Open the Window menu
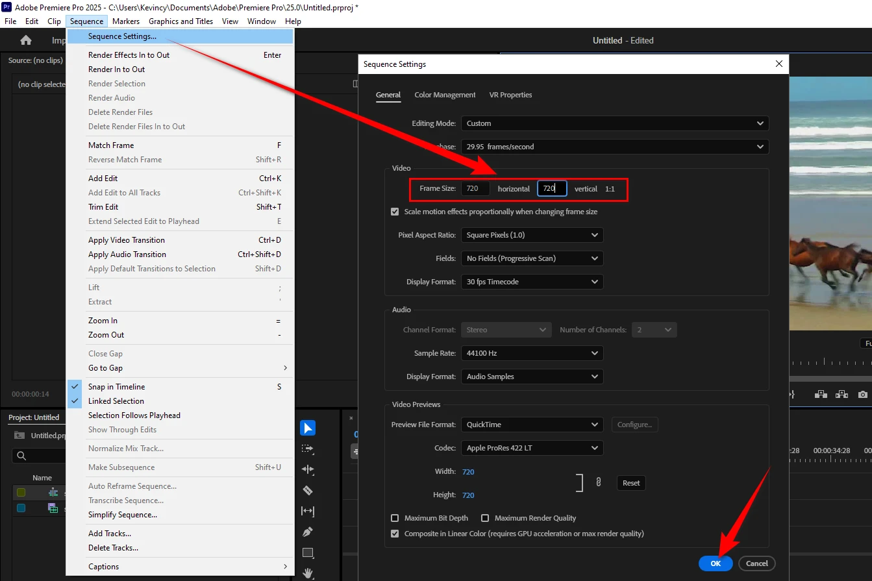Screen dimensions: 872x581 [x=262, y=21]
